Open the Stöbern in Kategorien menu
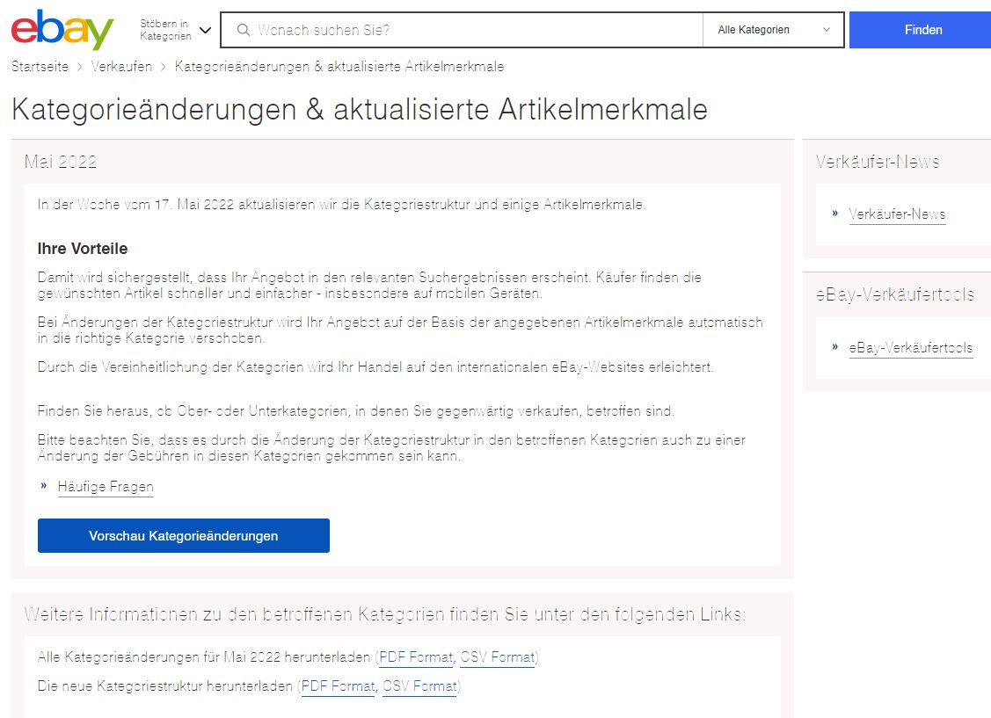991x718 pixels. (175, 30)
